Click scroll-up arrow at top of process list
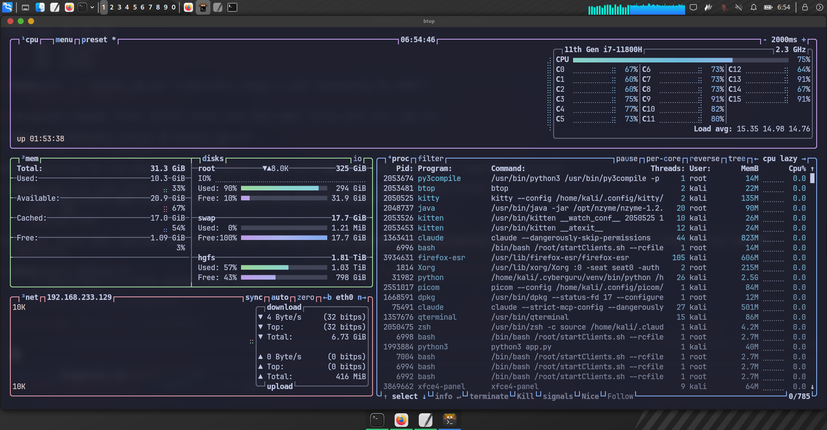Viewport: 827px width, 430px height. (x=812, y=168)
